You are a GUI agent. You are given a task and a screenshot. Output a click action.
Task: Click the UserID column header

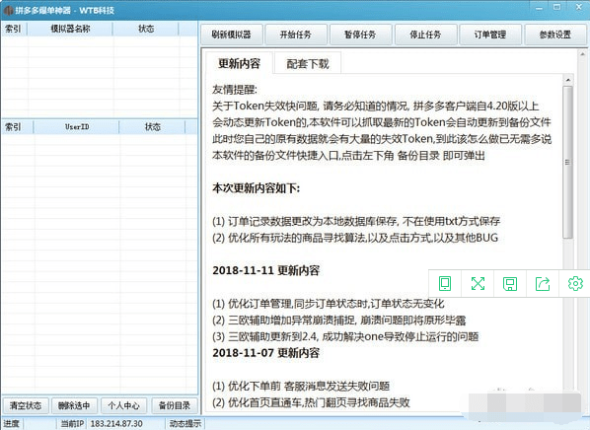[x=76, y=127]
